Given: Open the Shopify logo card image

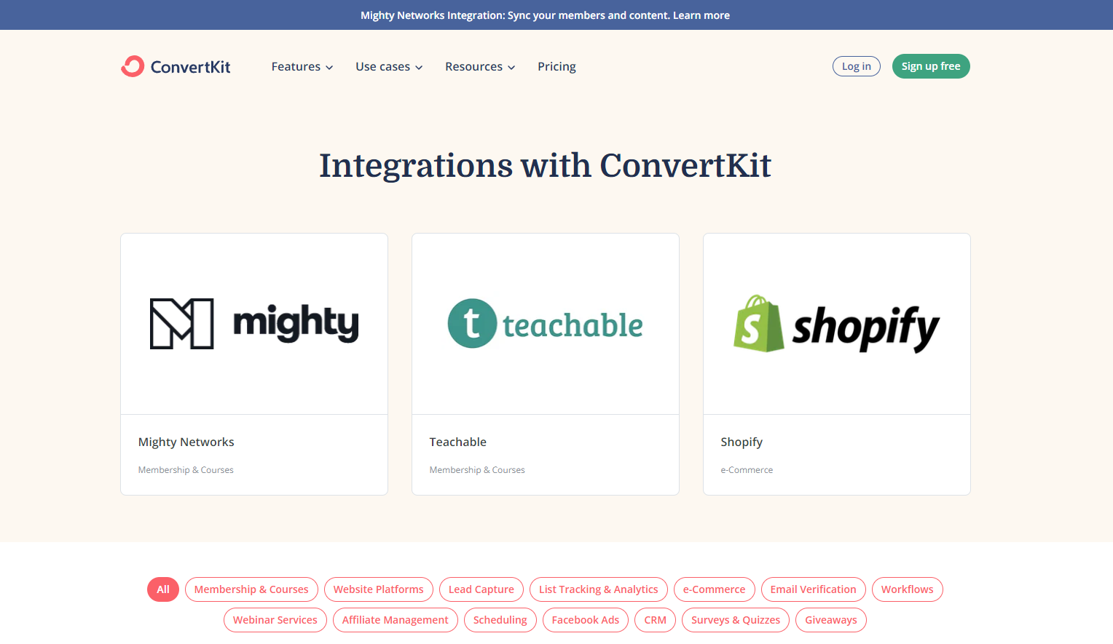Looking at the screenshot, I should 837,324.
